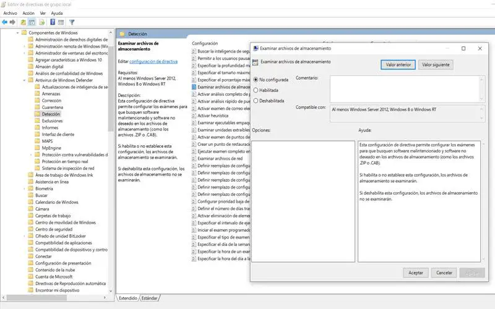Click the folder icon next to MpEngine
The height and width of the screenshot is (309, 495).
coord(37,148)
